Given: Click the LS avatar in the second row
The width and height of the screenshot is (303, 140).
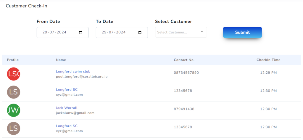Looking at the screenshot, I should click(13, 92).
